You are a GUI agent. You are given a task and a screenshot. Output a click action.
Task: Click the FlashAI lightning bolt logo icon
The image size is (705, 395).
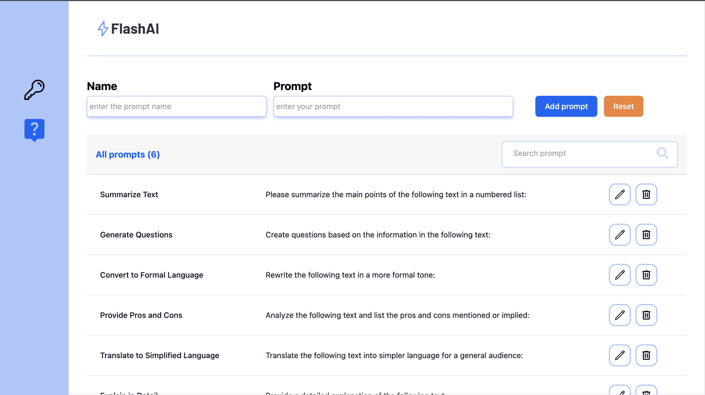103,29
